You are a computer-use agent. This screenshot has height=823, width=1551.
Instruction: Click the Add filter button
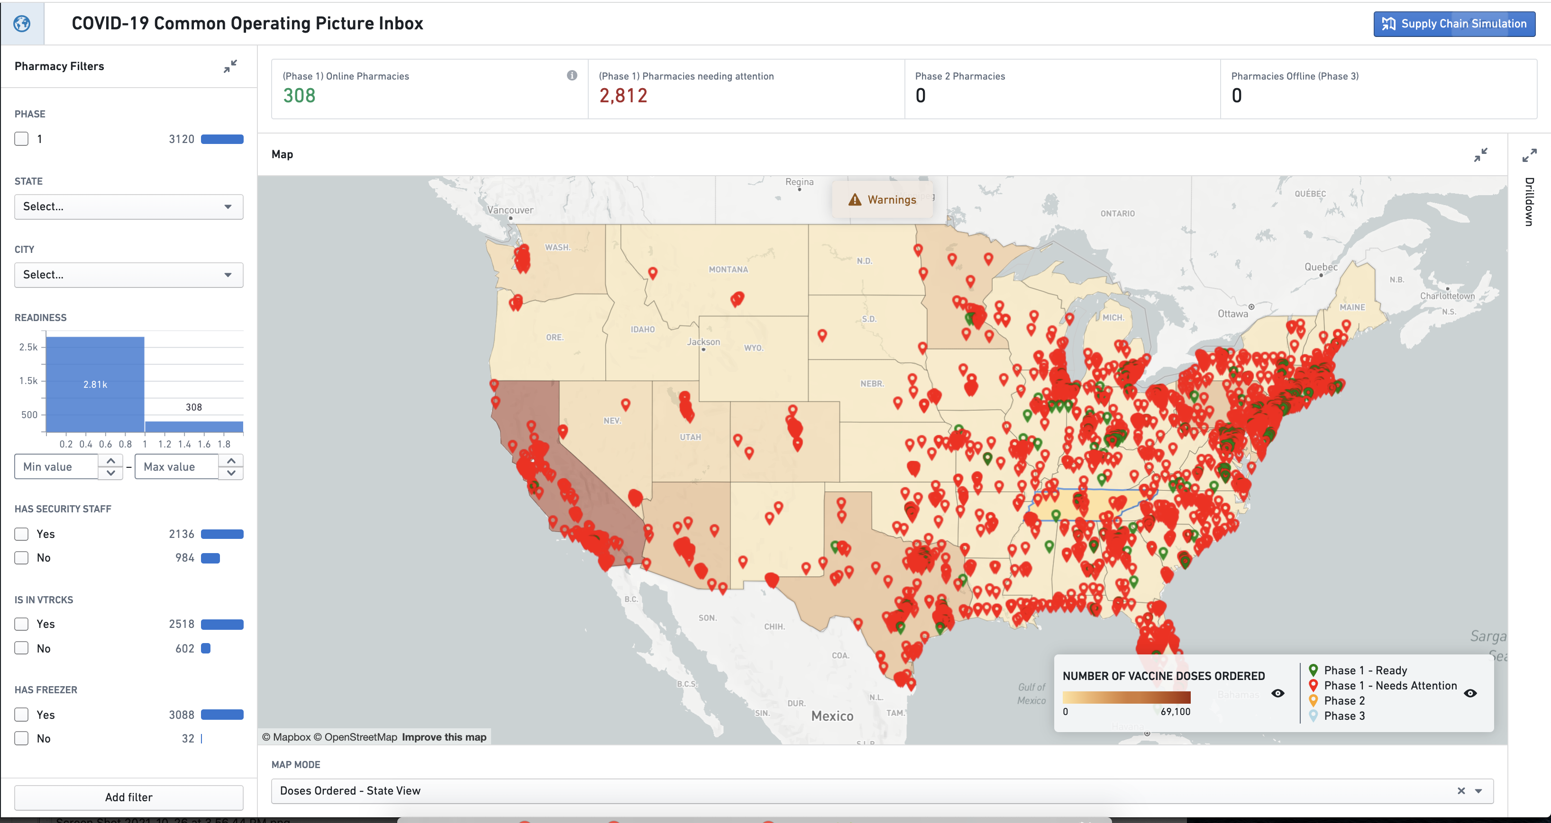click(x=129, y=797)
